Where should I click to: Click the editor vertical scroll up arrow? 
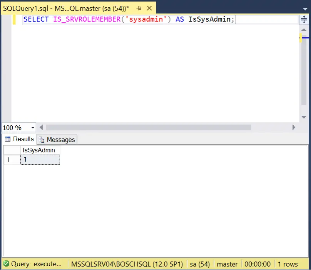[x=304, y=30]
